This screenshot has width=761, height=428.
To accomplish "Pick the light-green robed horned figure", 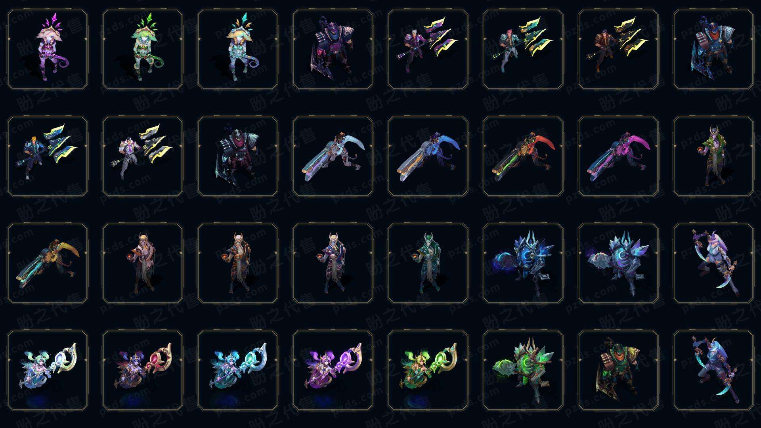I will point(713,156).
